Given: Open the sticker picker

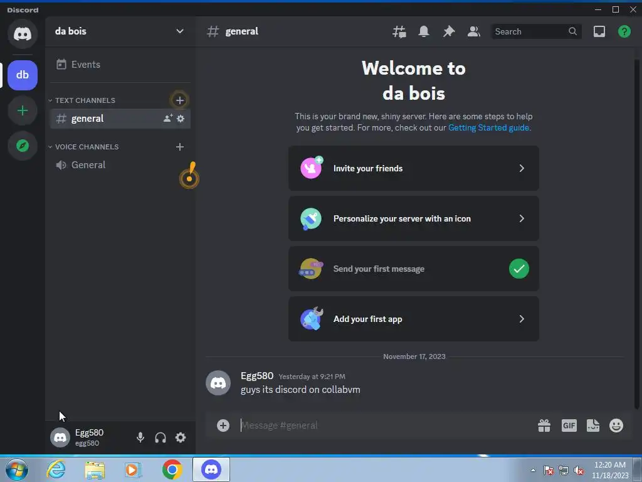Looking at the screenshot, I should pos(593,426).
